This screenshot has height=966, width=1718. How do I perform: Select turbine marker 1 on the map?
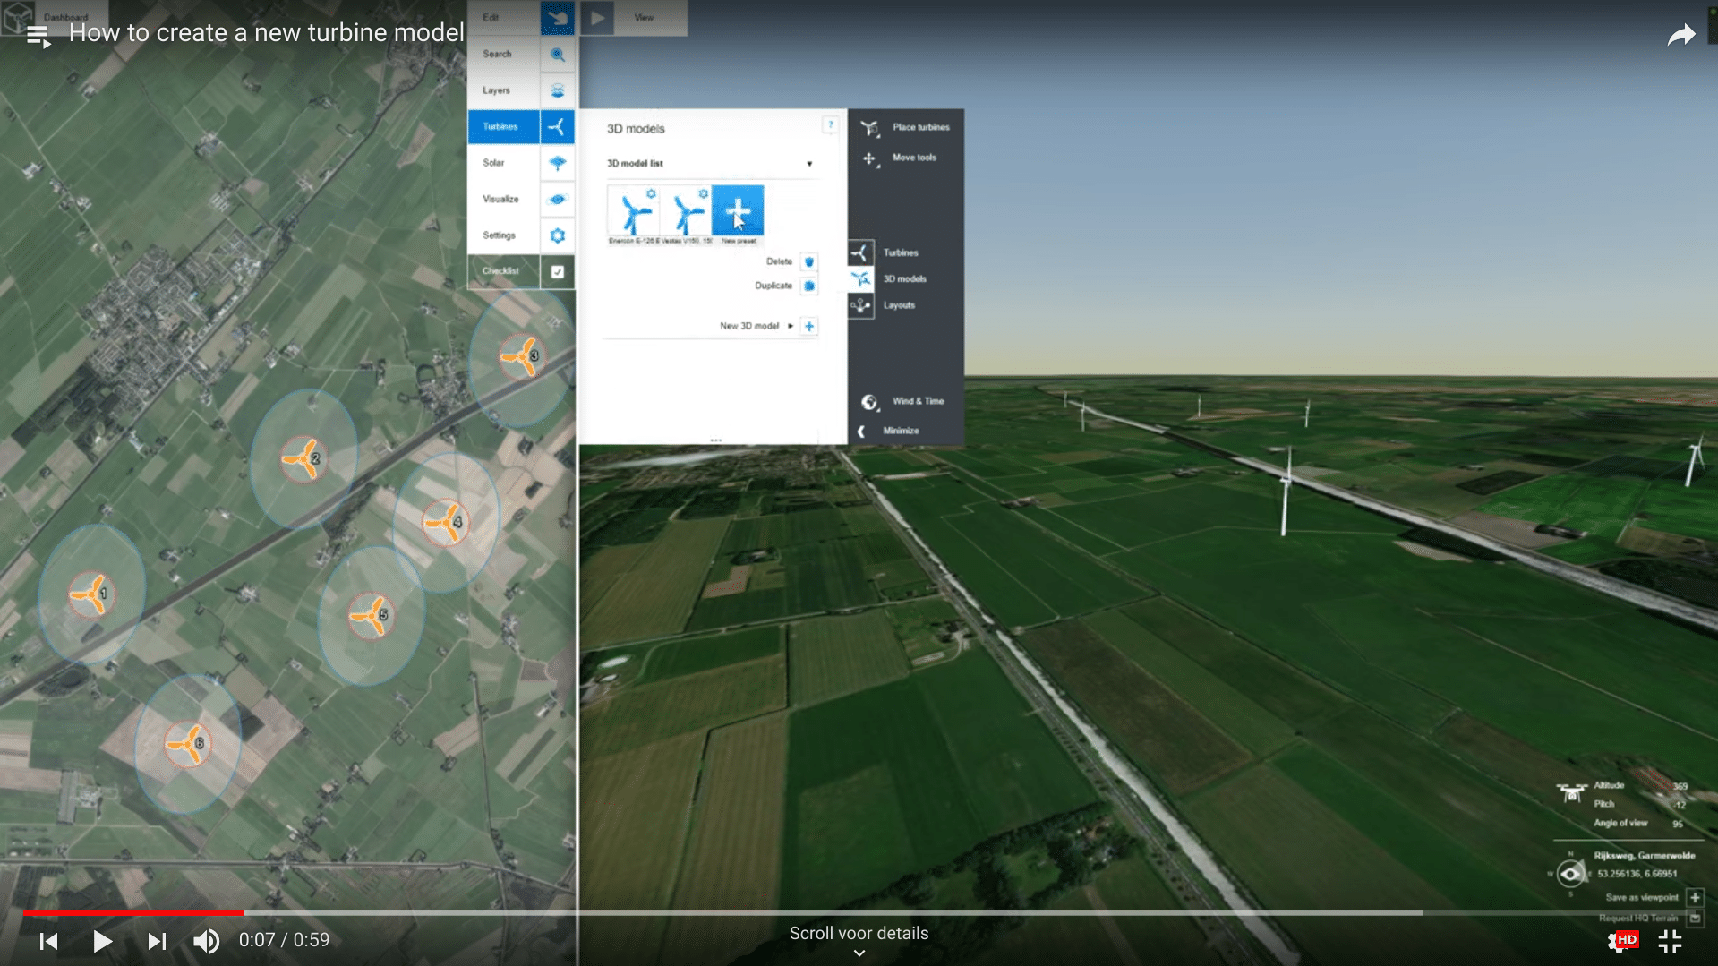tap(90, 594)
